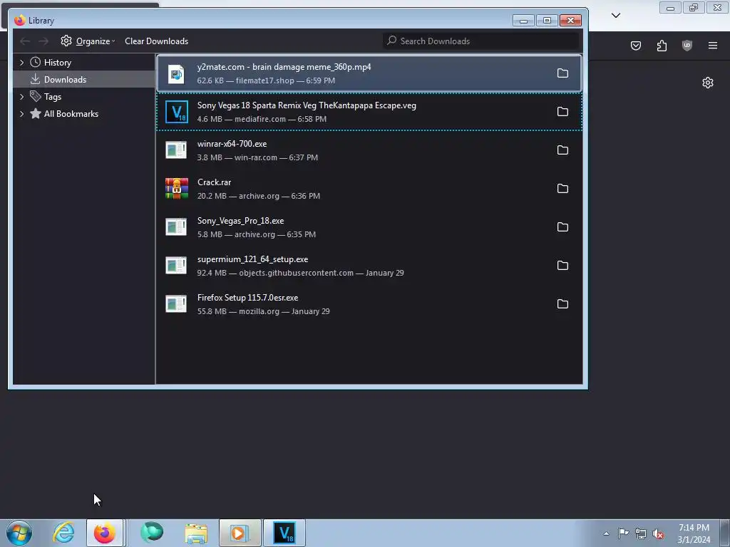The height and width of the screenshot is (547, 730).
Task: Click the settings gear in the Firefox page
Action: pos(708,83)
